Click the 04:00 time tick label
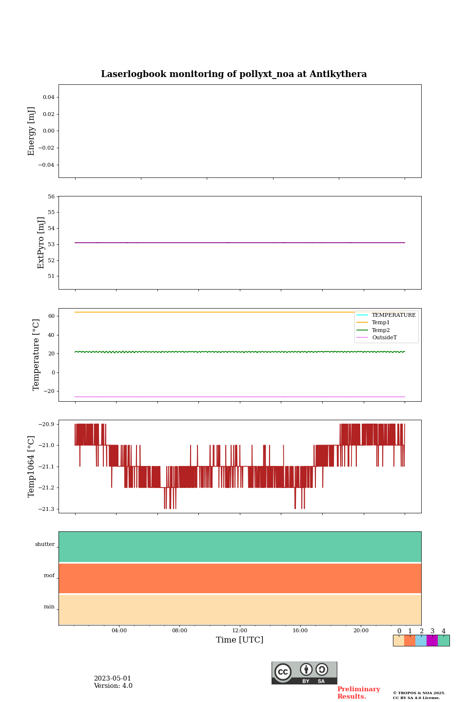 point(119,630)
